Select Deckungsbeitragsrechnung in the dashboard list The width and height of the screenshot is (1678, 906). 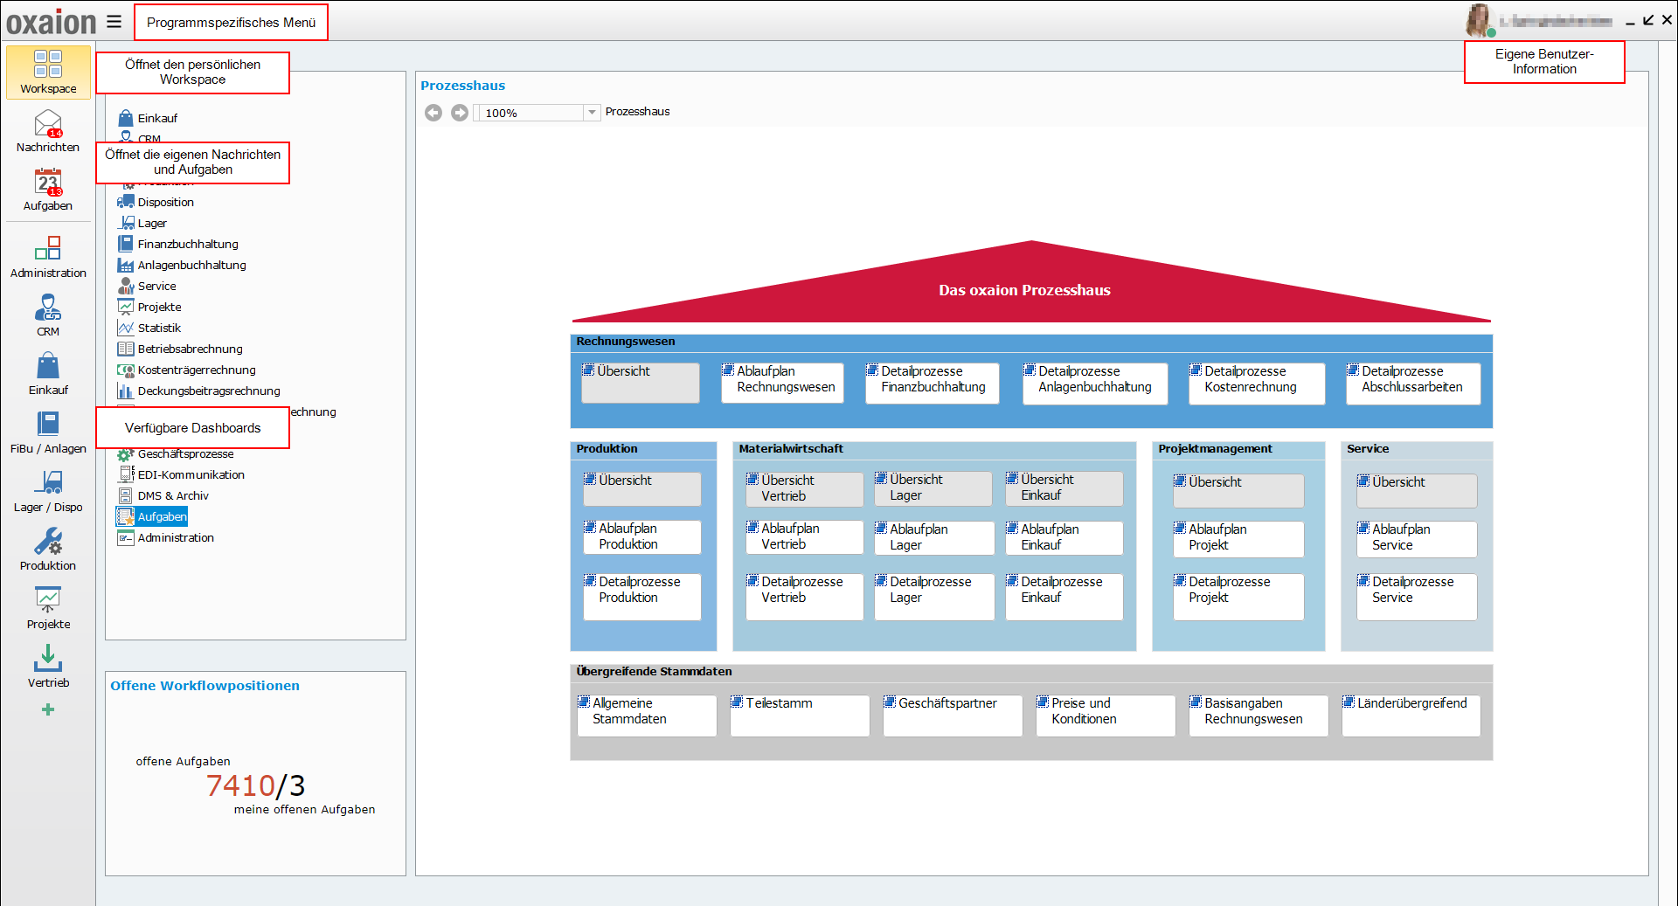(198, 391)
